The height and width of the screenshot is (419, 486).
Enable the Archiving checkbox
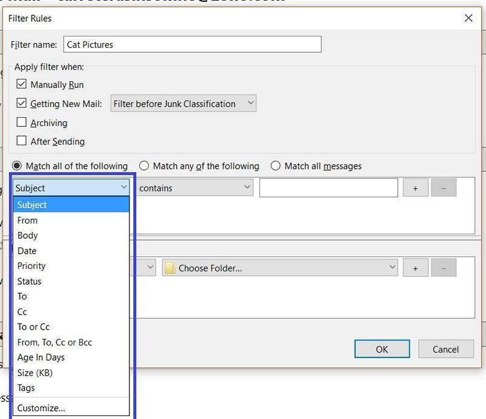coord(22,123)
